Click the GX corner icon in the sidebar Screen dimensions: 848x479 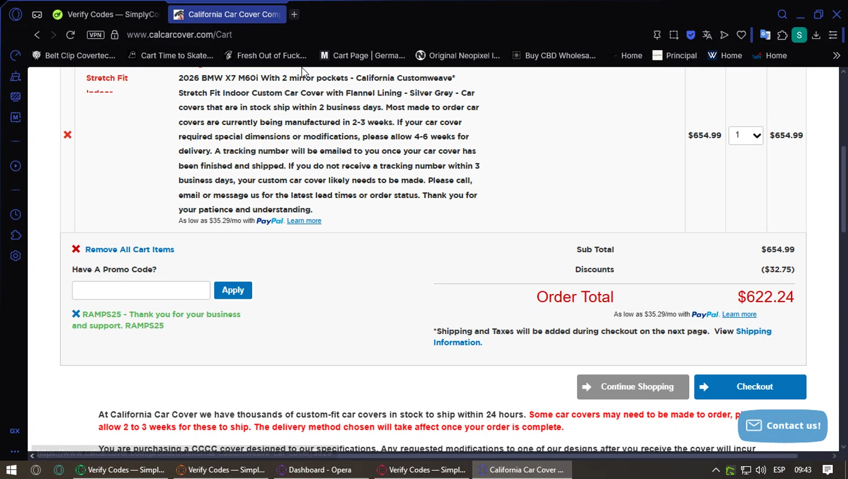tap(15, 431)
